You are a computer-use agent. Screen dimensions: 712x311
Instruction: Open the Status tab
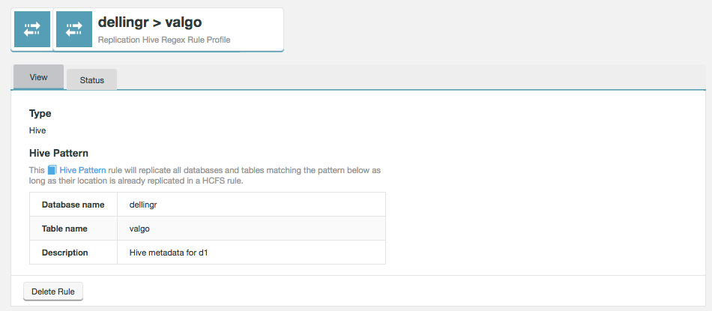coord(91,79)
